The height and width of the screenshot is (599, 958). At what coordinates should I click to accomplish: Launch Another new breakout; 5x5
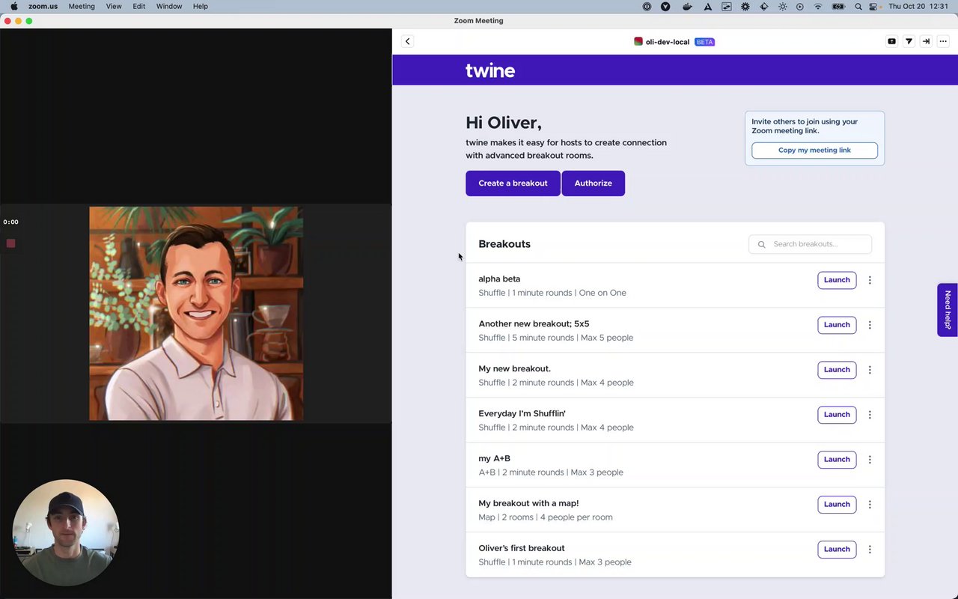pos(837,325)
